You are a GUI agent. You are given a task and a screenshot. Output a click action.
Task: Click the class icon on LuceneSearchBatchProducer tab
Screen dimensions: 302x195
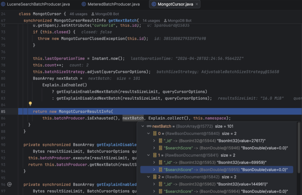point(3,4)
